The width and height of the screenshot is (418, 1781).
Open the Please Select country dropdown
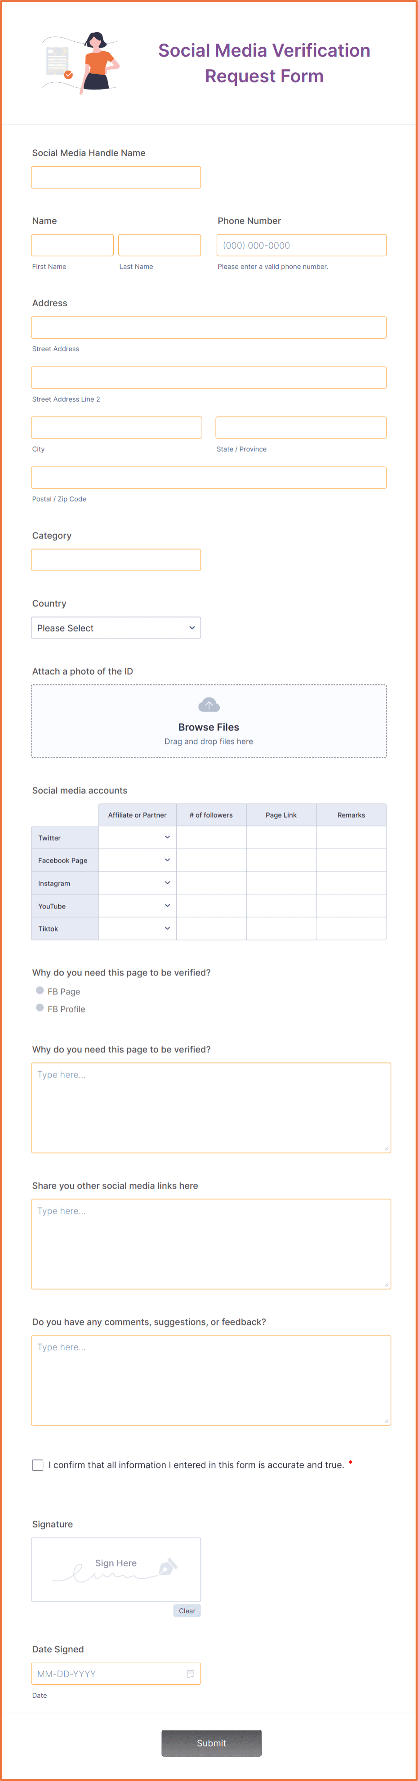point(116,627)
